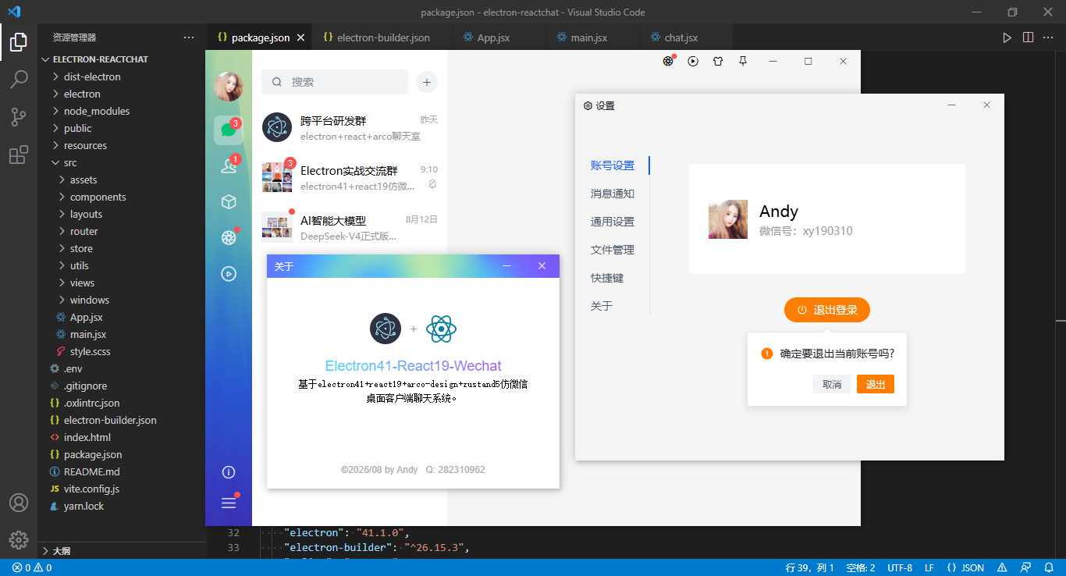
Task: Select 文件管理 in settings menu
Action: click(613, 250)
